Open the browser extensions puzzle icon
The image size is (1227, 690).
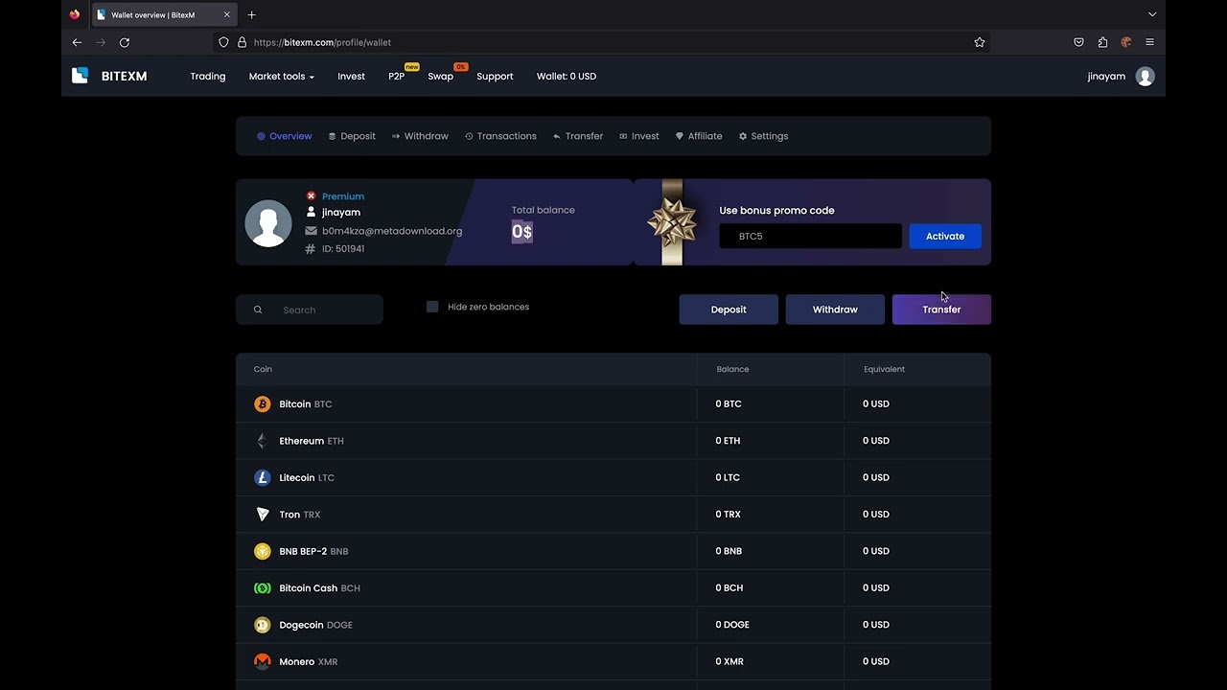(1102, 42)
